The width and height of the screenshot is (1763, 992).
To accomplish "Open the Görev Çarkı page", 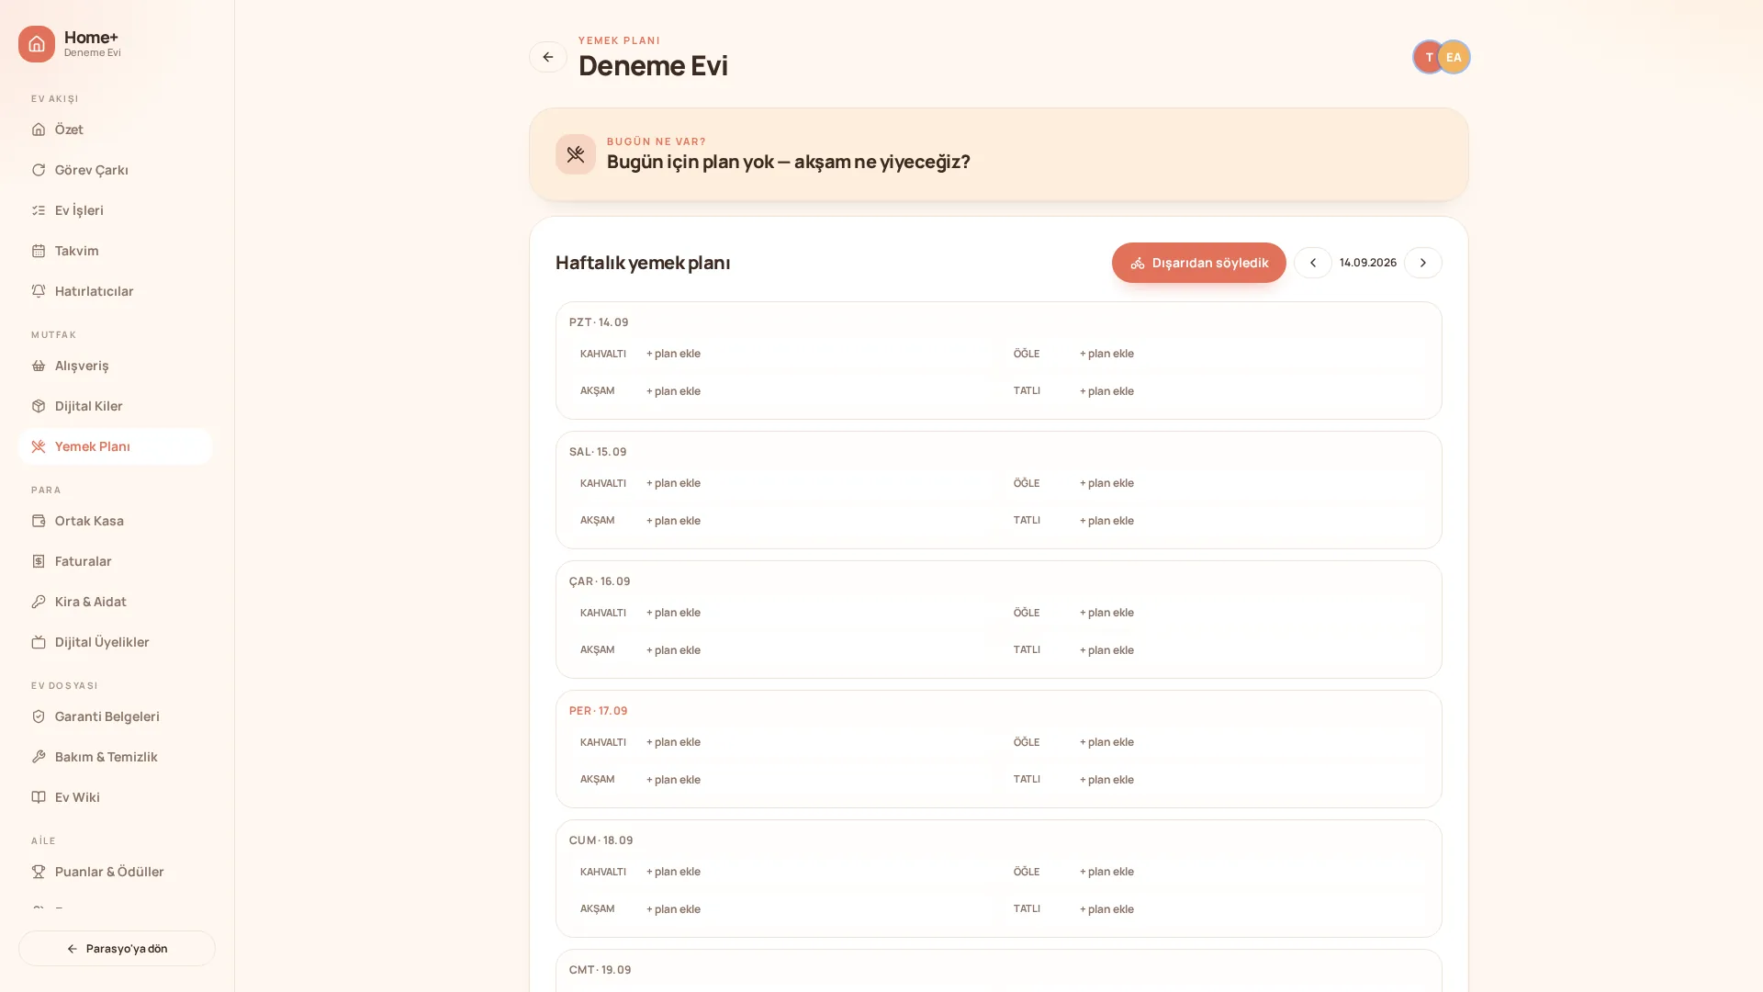I will click(116, 170).
